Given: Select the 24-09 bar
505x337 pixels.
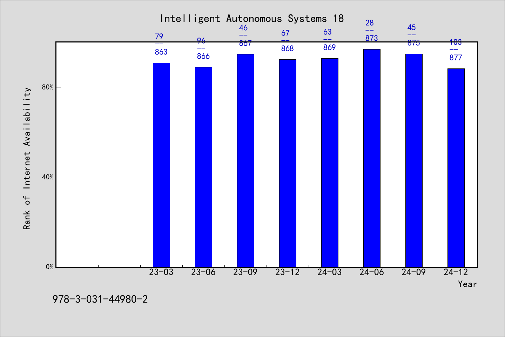Looking at the screenshot, I should (x=414, y=160).
